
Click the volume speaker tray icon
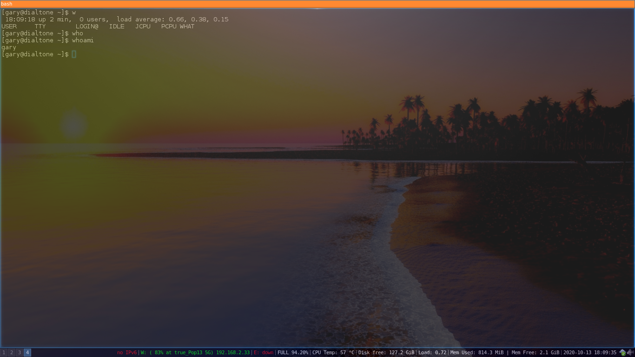tap(630, 353)
